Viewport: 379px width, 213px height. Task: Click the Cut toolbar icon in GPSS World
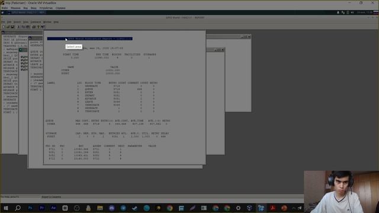(x=18, y=27)
